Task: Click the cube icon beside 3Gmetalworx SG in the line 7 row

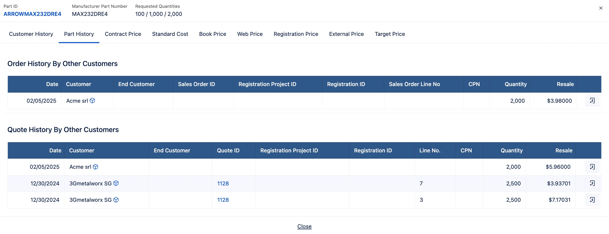Action: (116, 183)
